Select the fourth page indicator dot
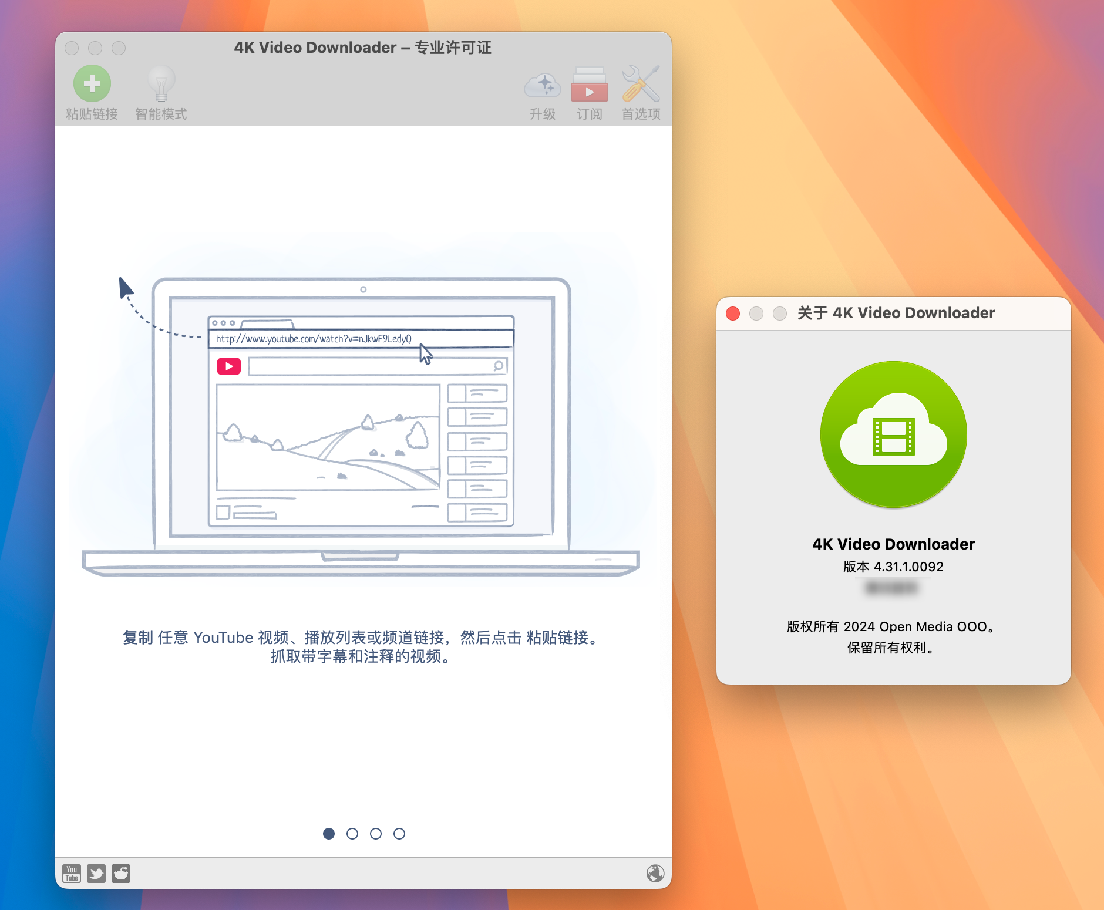The width and height of the screenshot is (1104, 910). coord(399,834)
